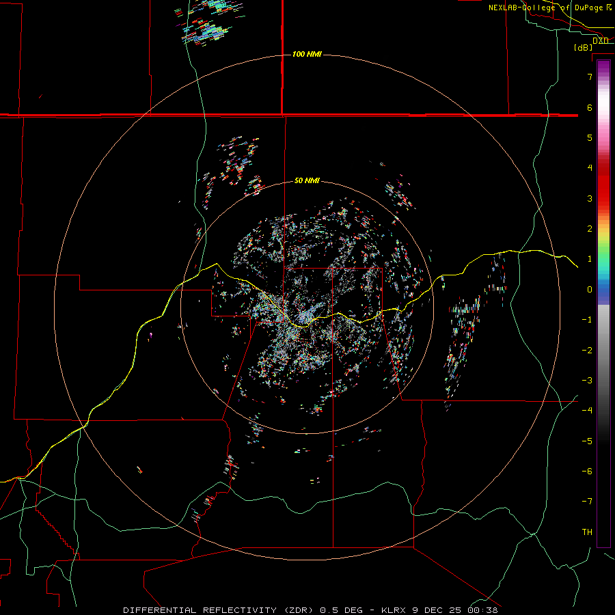The width and height of the screenshot is (615, 615).
Task: Click the 5 tick label on color scale
Action: 590,137
